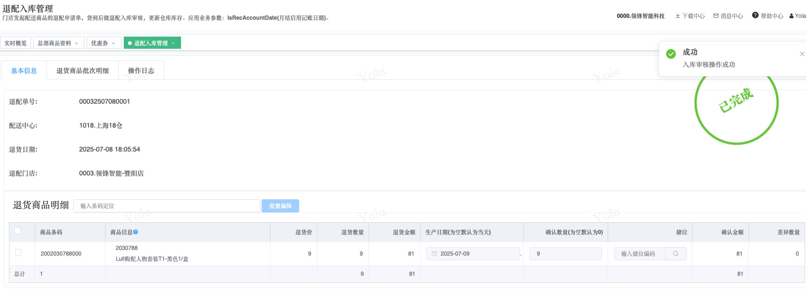Switch to the 总部商品资料 tab
The image size is (806, 302).
pos(54,43)
